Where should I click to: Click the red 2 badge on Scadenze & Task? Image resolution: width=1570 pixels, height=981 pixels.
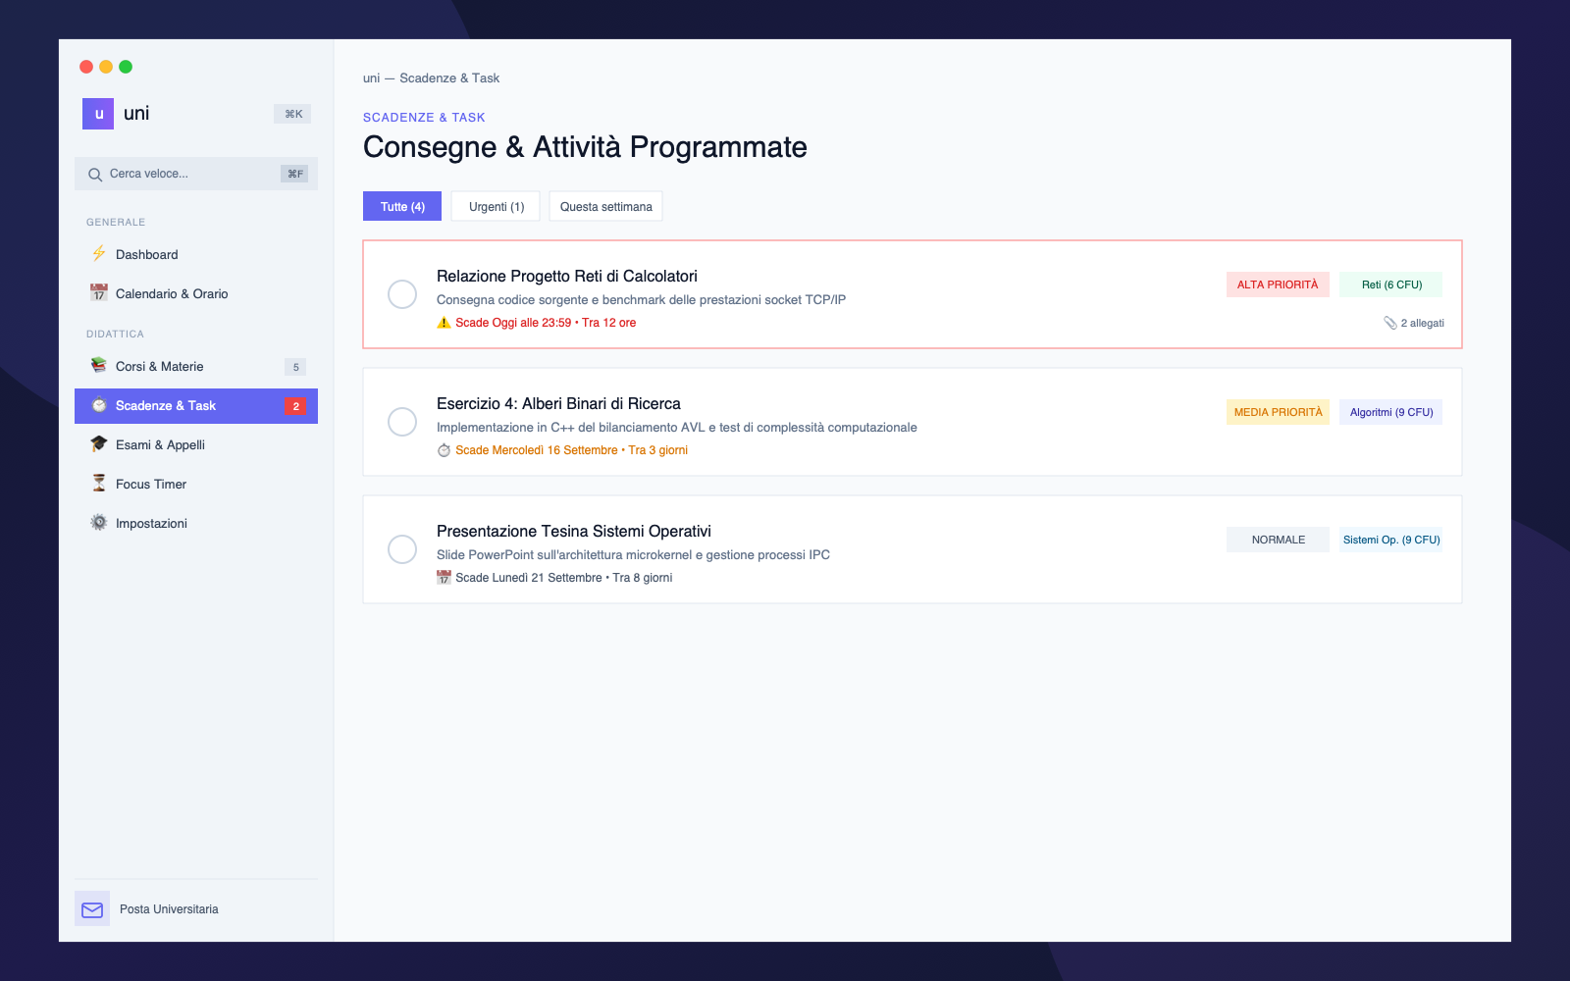[x=295, y=406]
